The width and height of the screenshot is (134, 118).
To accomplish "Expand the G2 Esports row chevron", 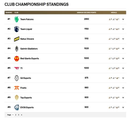I will point(123,78).
